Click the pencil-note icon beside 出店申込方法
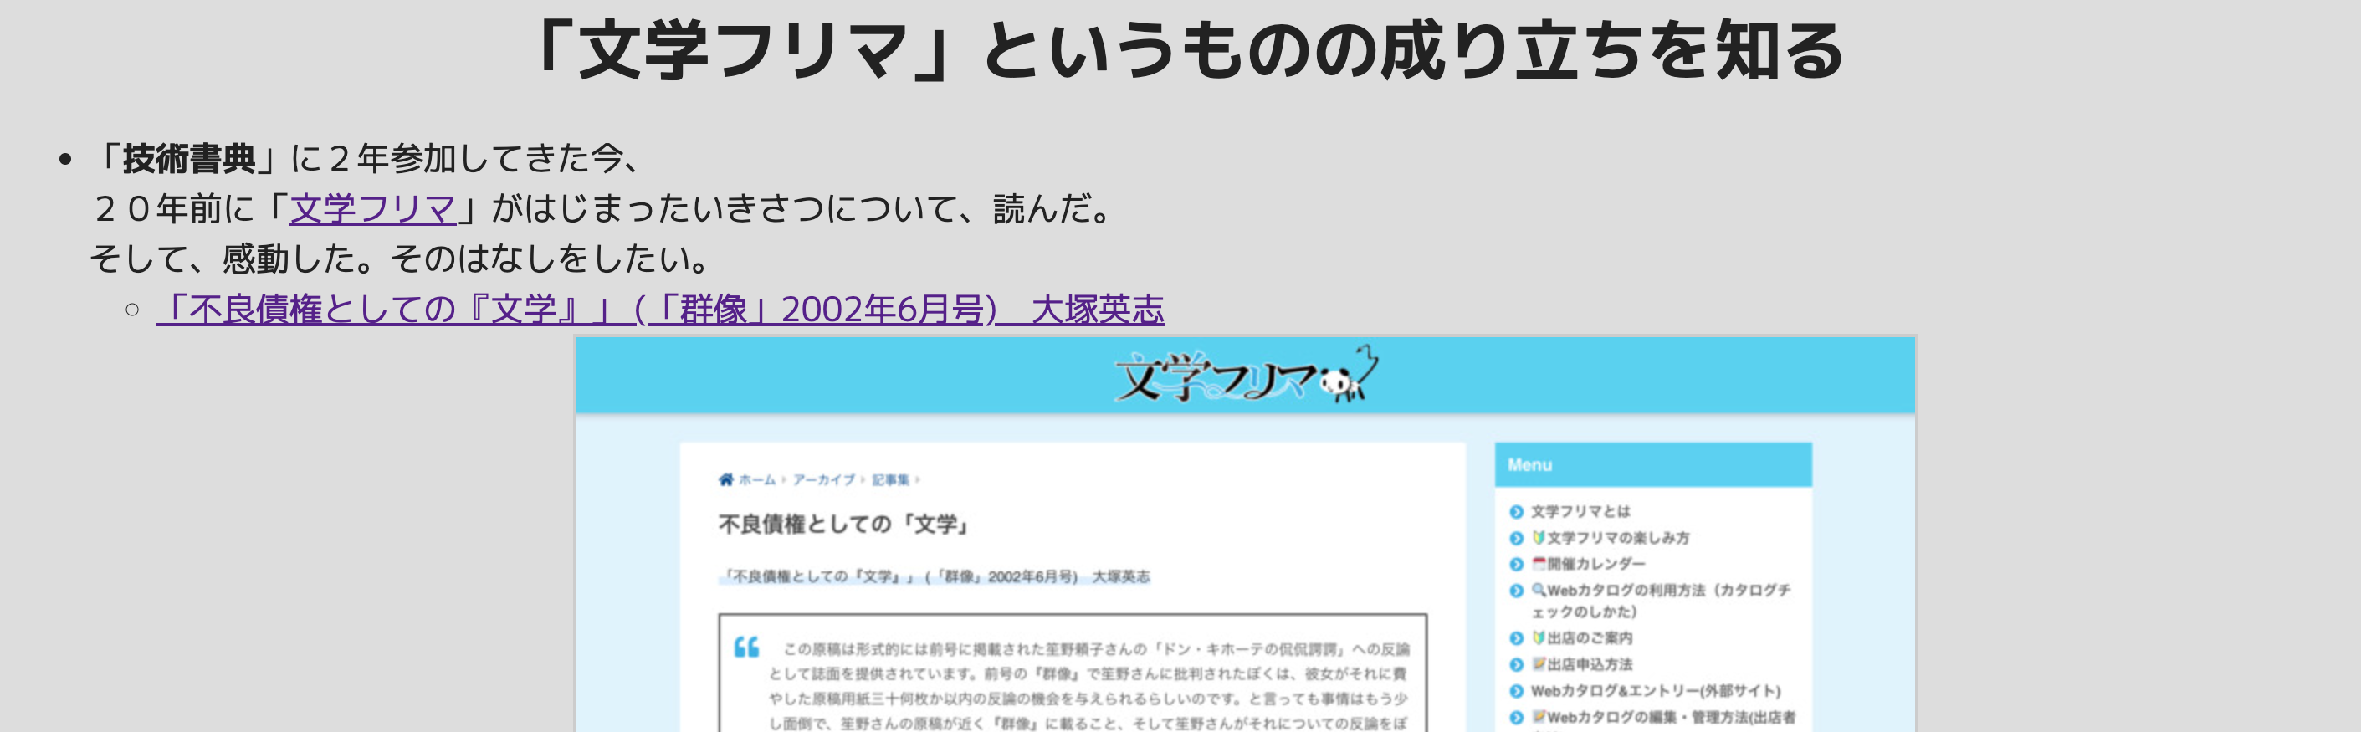The width and height of the screenshot is (2361, 732). click(x=1539, y=663)
